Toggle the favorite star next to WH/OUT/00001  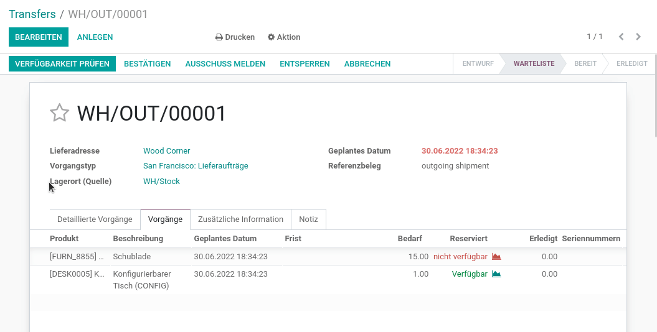coord(59,113)
